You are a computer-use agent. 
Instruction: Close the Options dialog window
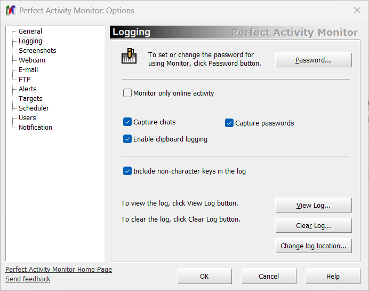(x=357, y=10)
